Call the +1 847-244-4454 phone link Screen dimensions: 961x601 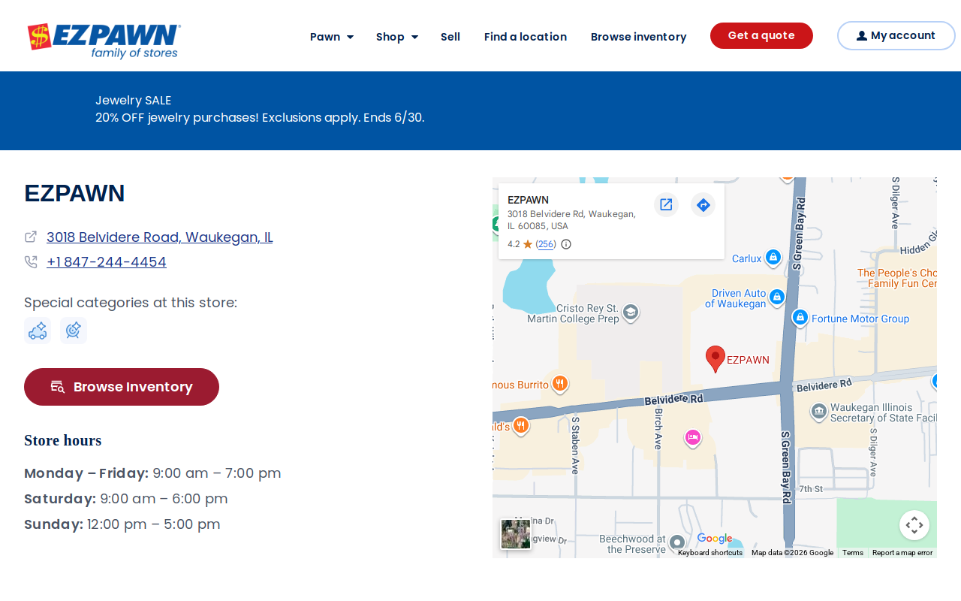coord(107,262)
